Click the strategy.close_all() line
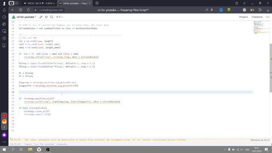The image size is (272, 153). pyautogui.click(x=37, y=111)
